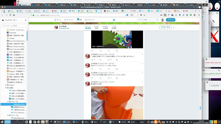The image size is (221, 124).
Task: Open dropdown arrow on インスタストーリー tweet
Action: [x=142, y=64]
